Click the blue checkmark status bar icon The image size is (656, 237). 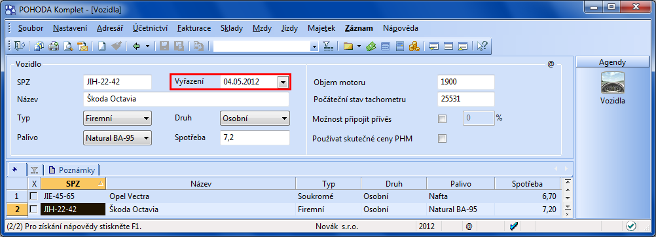(514, 227)
